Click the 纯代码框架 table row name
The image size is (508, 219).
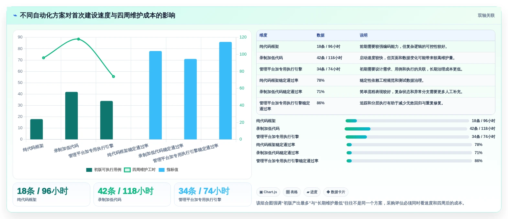pyautogui.click(x=269, y=47)
